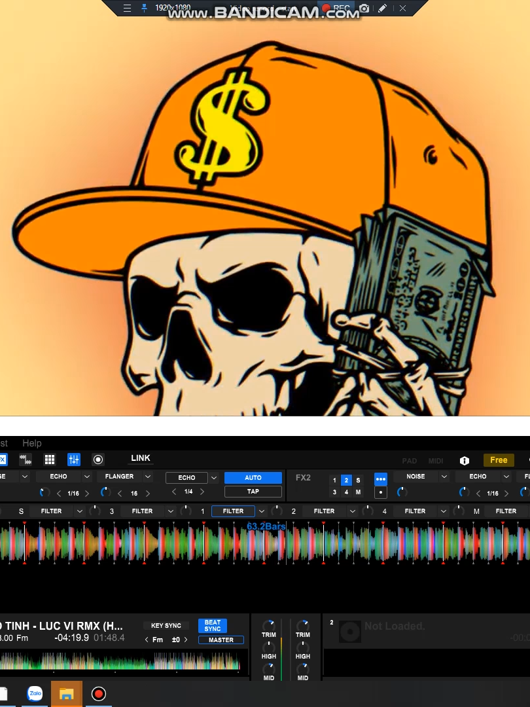Step FLANGER beat value 16 down
The image size is (530, 707).
[120, 494]
